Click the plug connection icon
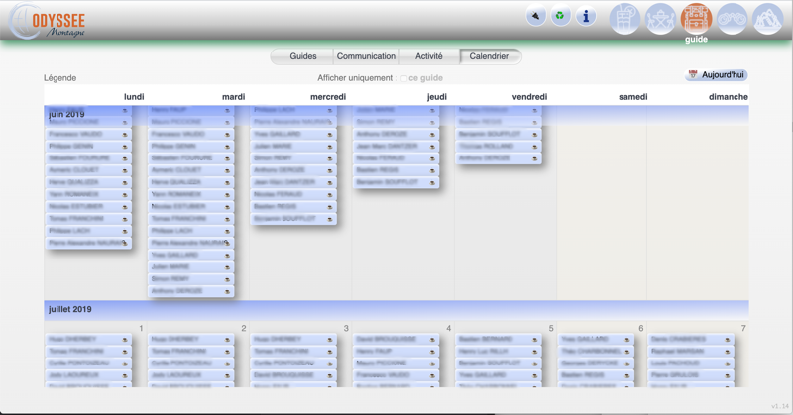Screen dimensions: 793x415 point(535,17)
